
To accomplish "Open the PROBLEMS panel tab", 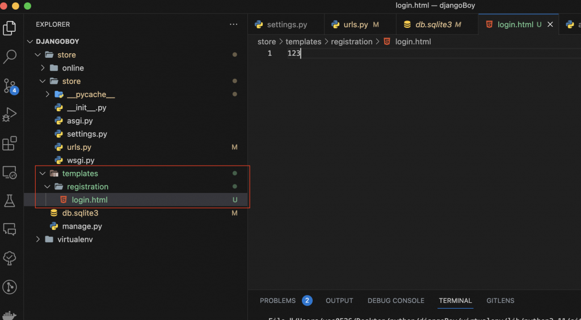I will coord(277,301).
